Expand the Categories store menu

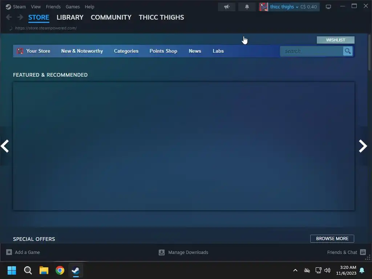click(126, 51)
